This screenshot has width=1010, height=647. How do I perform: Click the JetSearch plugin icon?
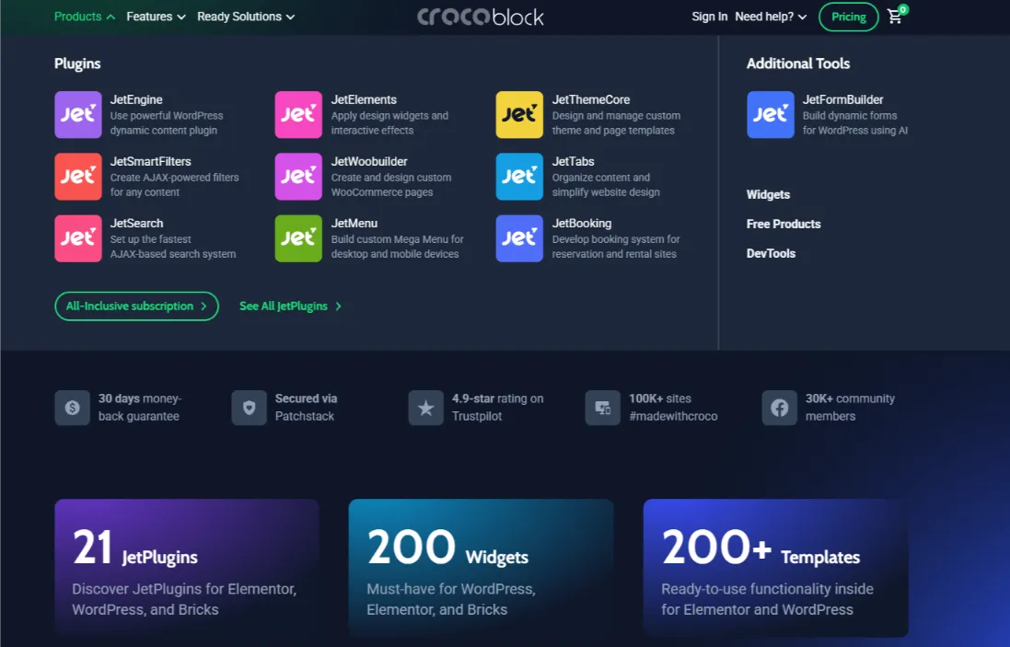point(78,238)
